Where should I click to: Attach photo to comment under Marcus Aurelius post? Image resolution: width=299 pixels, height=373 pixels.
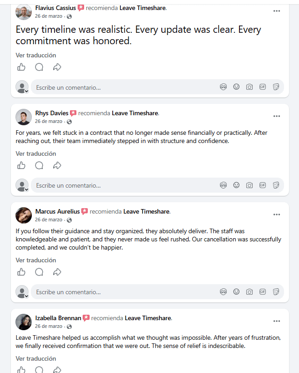point(249,292)
